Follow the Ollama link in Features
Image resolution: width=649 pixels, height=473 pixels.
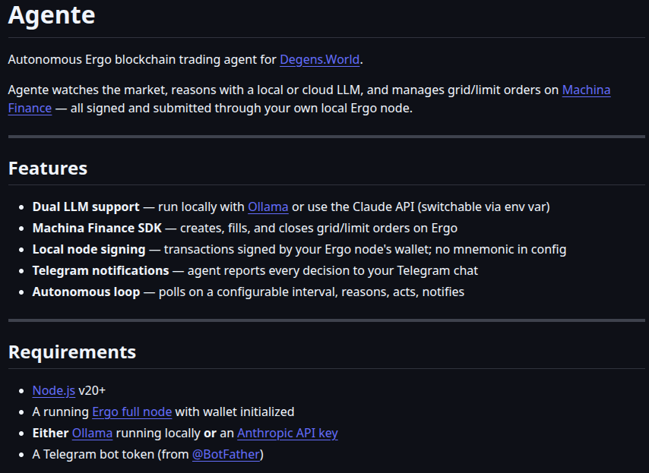pyautogui.click(x=268, y=207)
